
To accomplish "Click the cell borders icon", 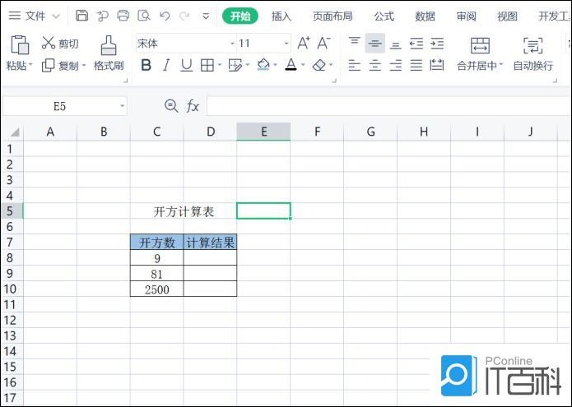I will pos(207,65).
